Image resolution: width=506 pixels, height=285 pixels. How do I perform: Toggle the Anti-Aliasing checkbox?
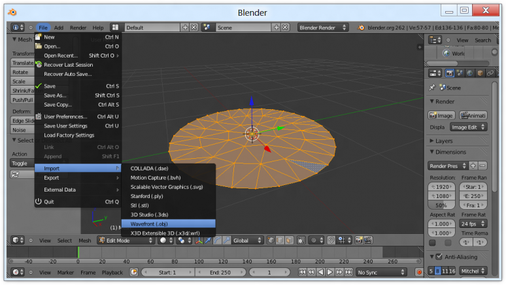click(439, 257)
